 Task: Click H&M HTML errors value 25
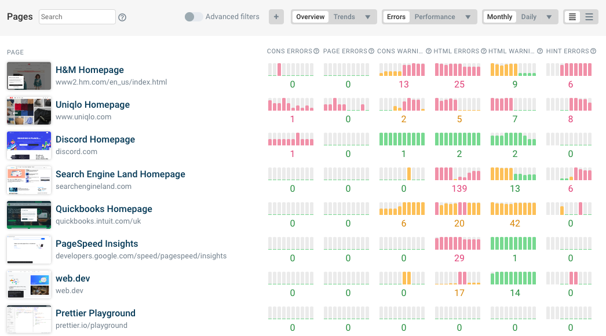tap(459, 85)
